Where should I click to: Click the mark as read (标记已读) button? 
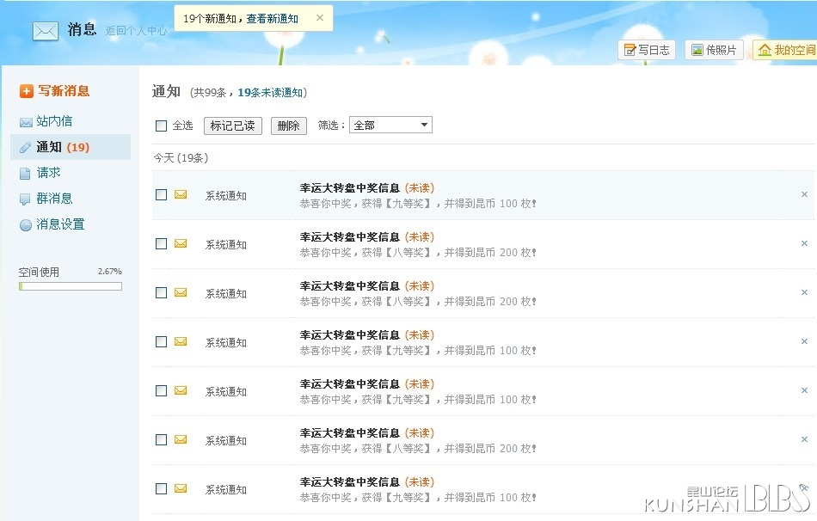(x=232, y=126)
